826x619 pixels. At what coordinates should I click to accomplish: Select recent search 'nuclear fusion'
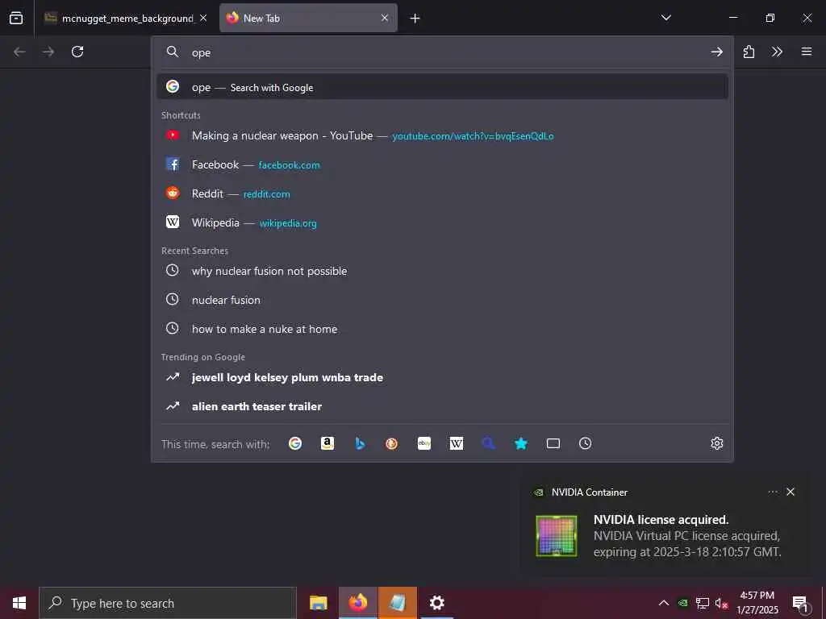tap(443, 300)
